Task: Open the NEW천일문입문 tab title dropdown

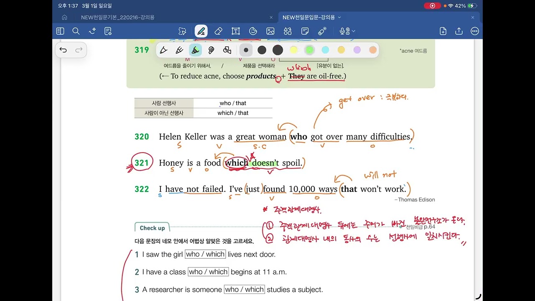Action: pos(339,18)
